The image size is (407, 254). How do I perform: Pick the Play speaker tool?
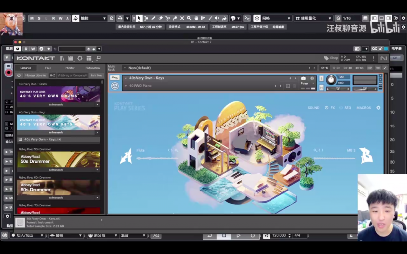coord(217,18)
